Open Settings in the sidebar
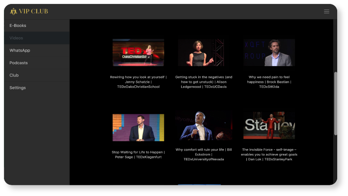 coord(37,88)
